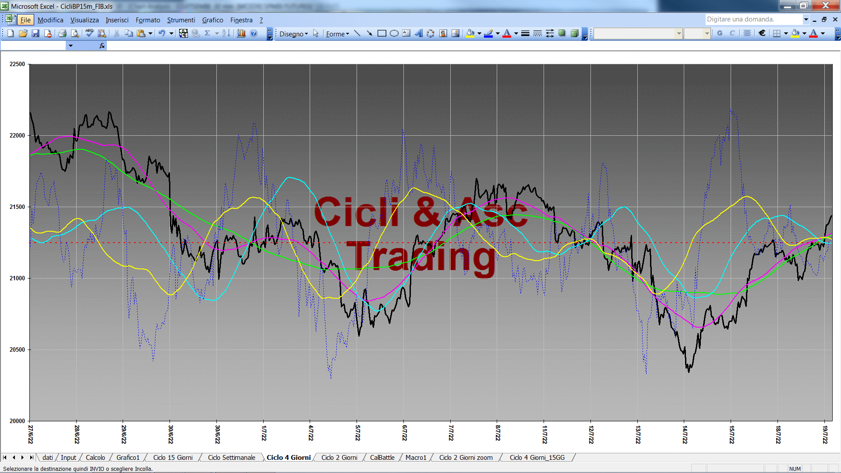Toggle the Bold (G) button

coord(720,33)
